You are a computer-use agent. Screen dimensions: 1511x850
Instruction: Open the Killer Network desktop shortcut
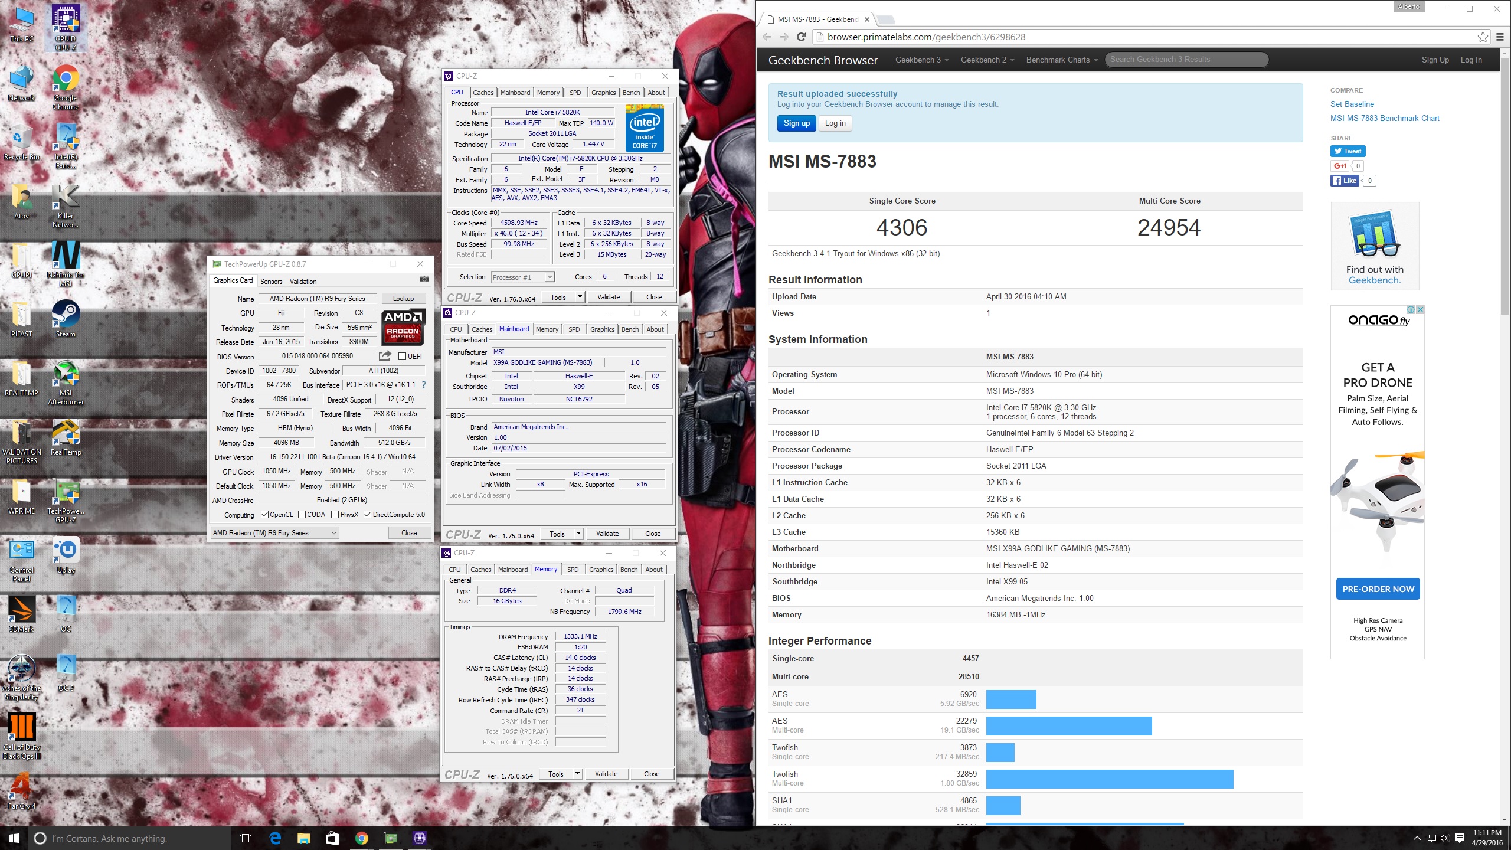coord(66,205)
